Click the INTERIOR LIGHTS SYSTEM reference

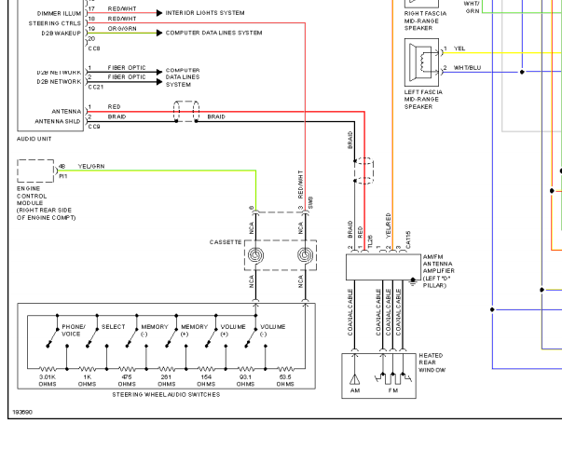point(205,13)
